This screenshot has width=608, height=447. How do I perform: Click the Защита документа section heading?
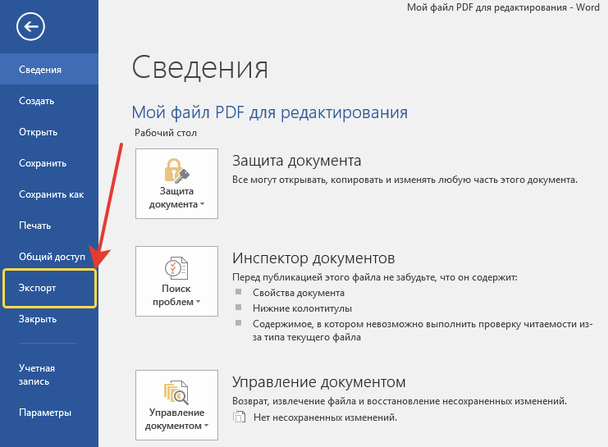[x=297, y=161]
